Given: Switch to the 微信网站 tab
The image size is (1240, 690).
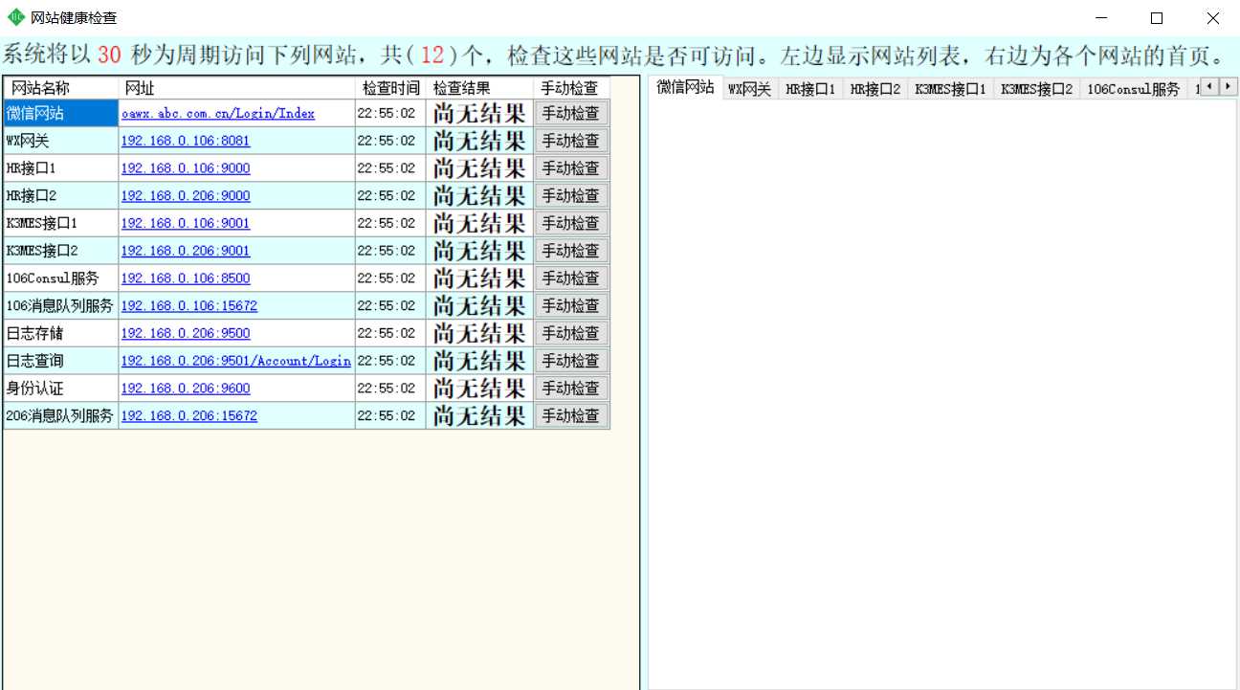Looking at the screenshot, I should click(x=685, y=87).
